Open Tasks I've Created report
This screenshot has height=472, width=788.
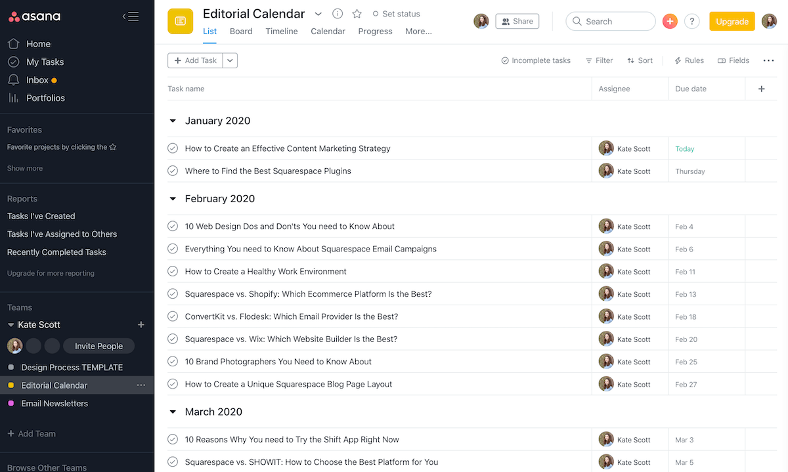point(41,216)
